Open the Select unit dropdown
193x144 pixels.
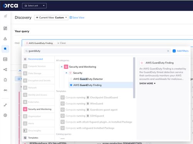pos(34,6)
